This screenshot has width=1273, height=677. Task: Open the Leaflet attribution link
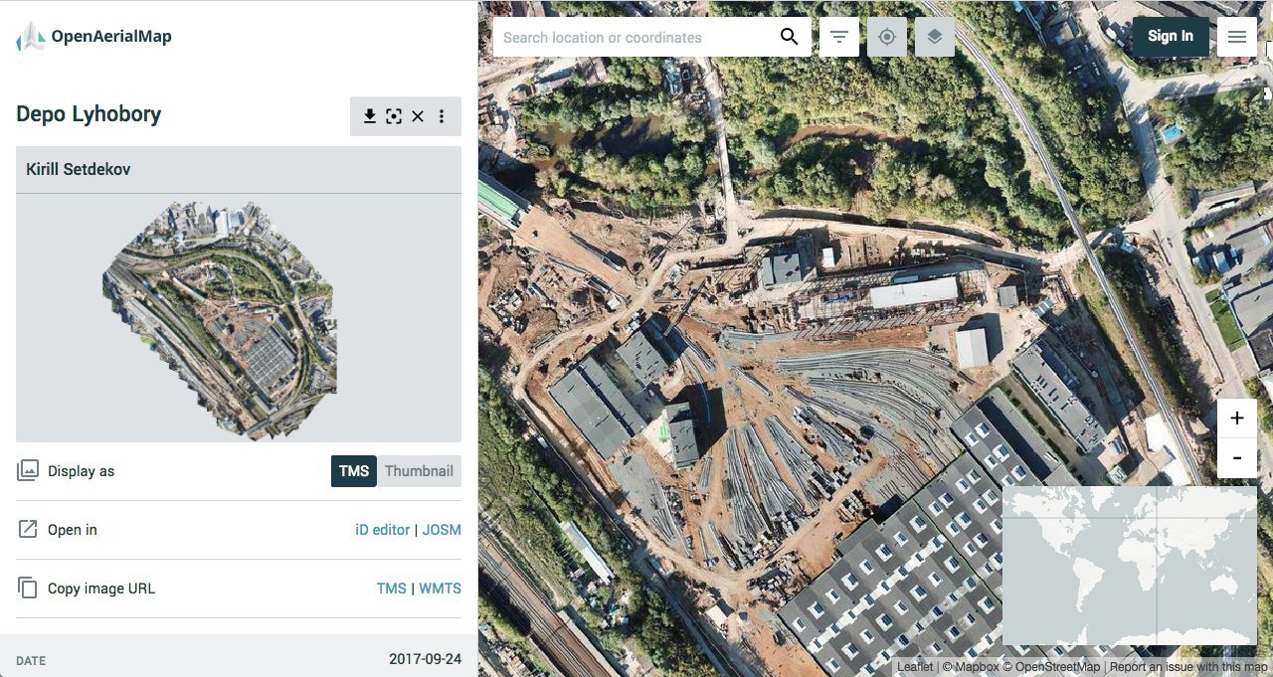[915, 667]
